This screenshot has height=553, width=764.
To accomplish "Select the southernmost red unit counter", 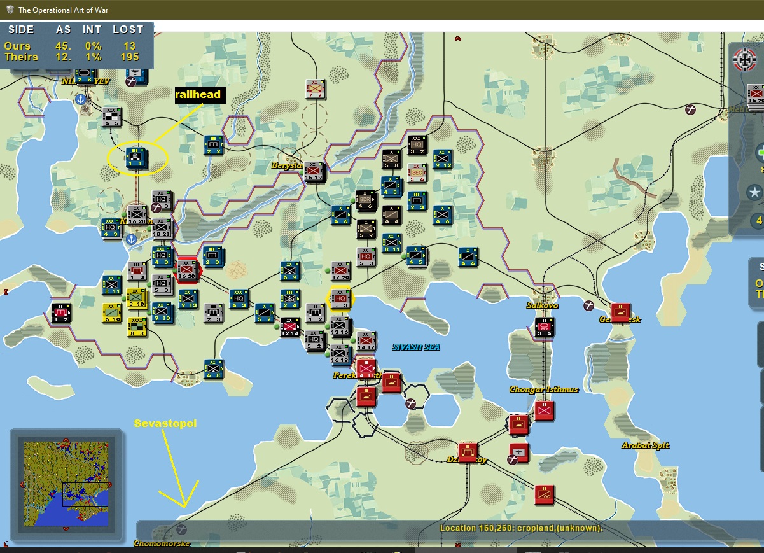I will click(545, 494).
